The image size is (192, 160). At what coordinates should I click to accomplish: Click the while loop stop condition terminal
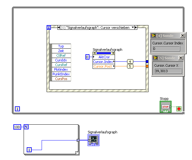(179, 109)
